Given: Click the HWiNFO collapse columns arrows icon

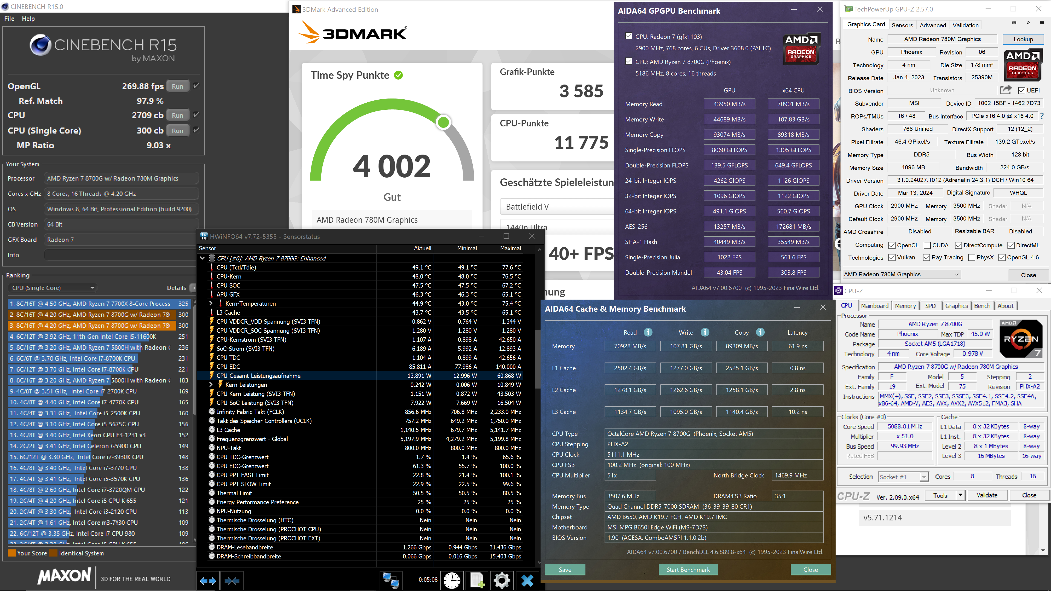Looking at the screenshot, I should click(x=232, y=580).
